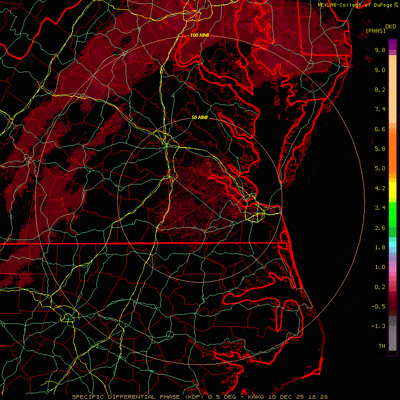Select the 9.8 value on the legend

[380, 50]
